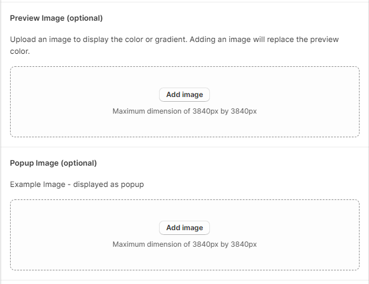Click maximum dimension note in Preview drop zone
Screen dimensions: 369x284
coord(184,111)
